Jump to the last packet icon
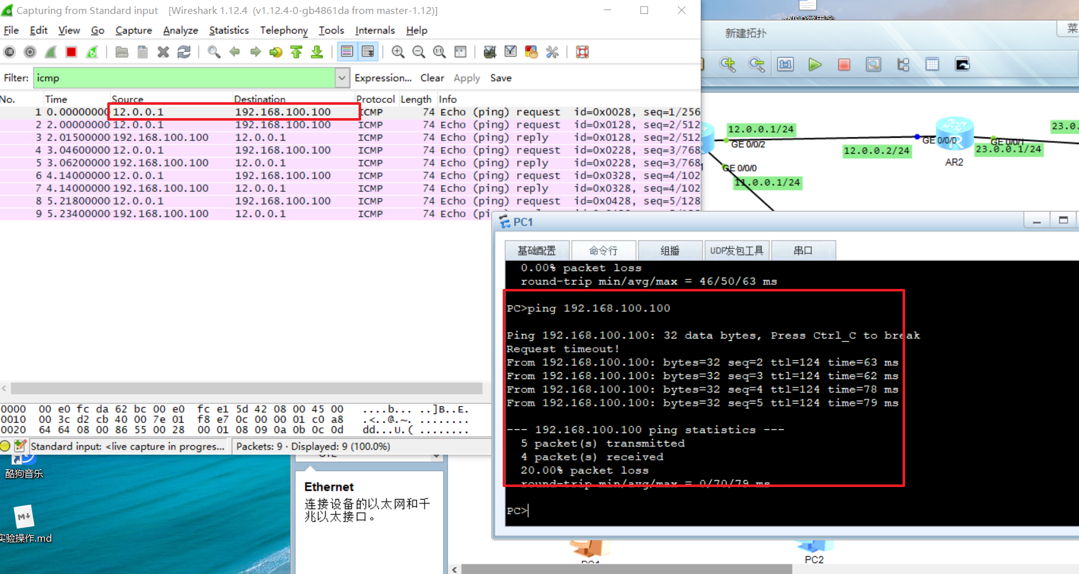 click(317, 52)
